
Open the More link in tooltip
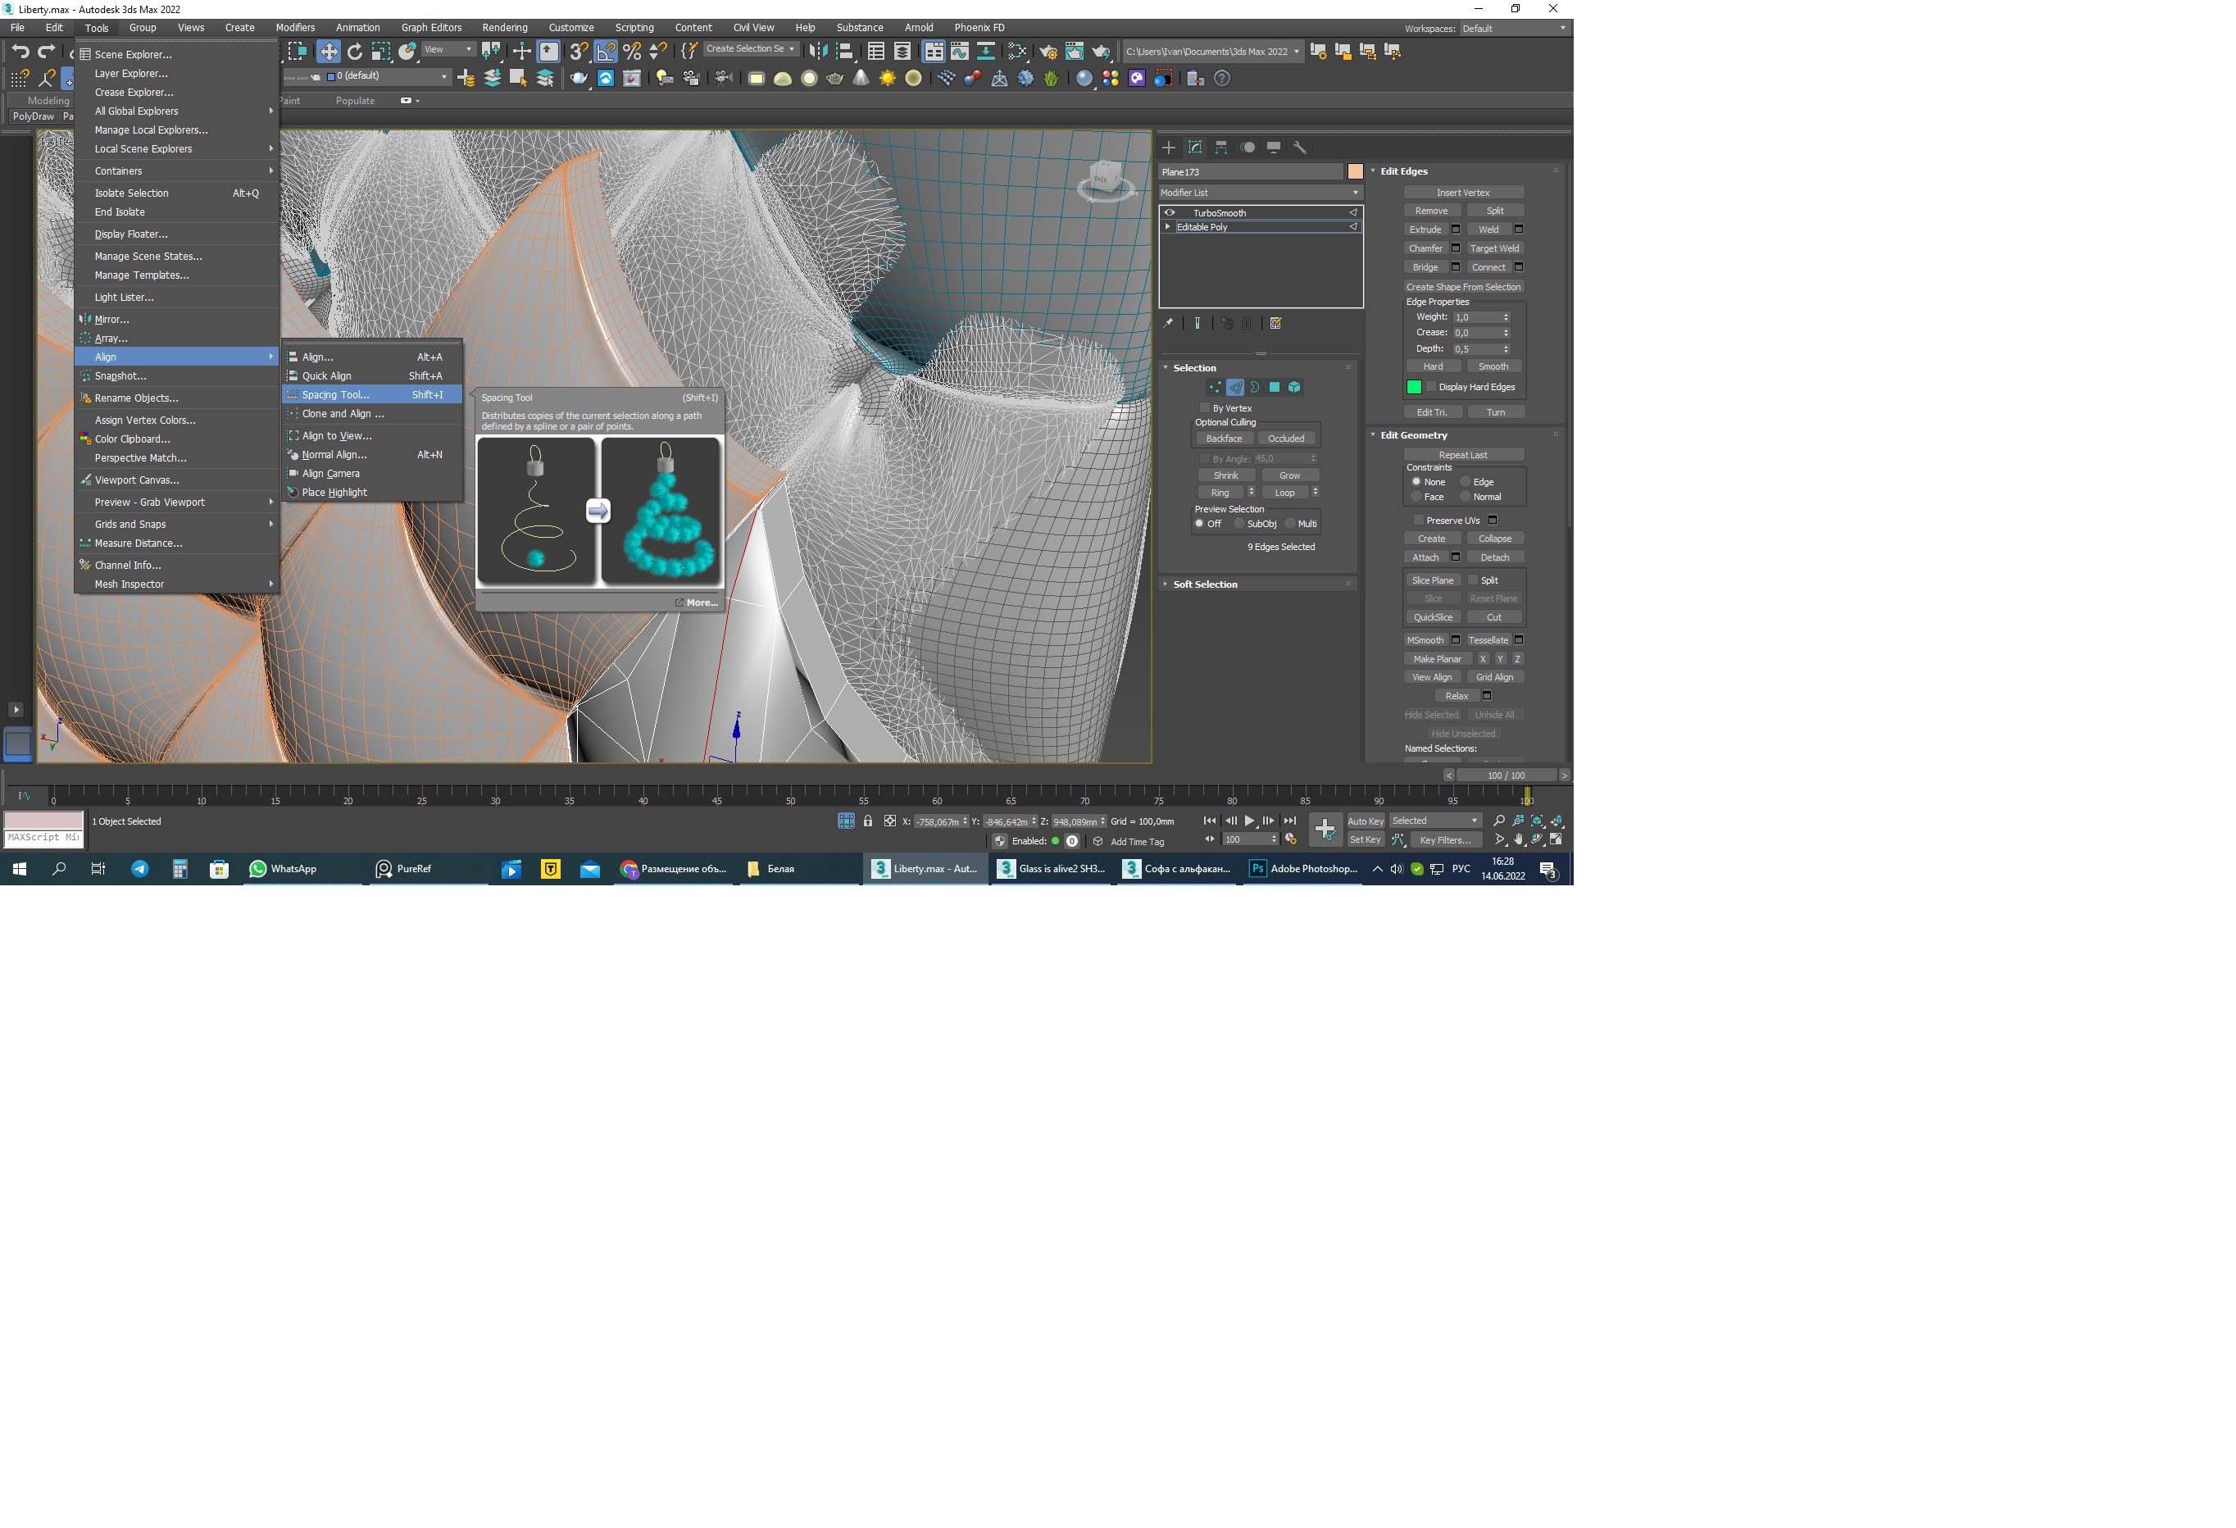point(697,603)
